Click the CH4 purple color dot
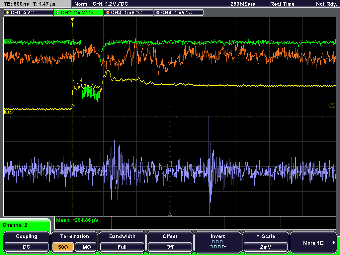The image size is (340, 255). (158, 13)
